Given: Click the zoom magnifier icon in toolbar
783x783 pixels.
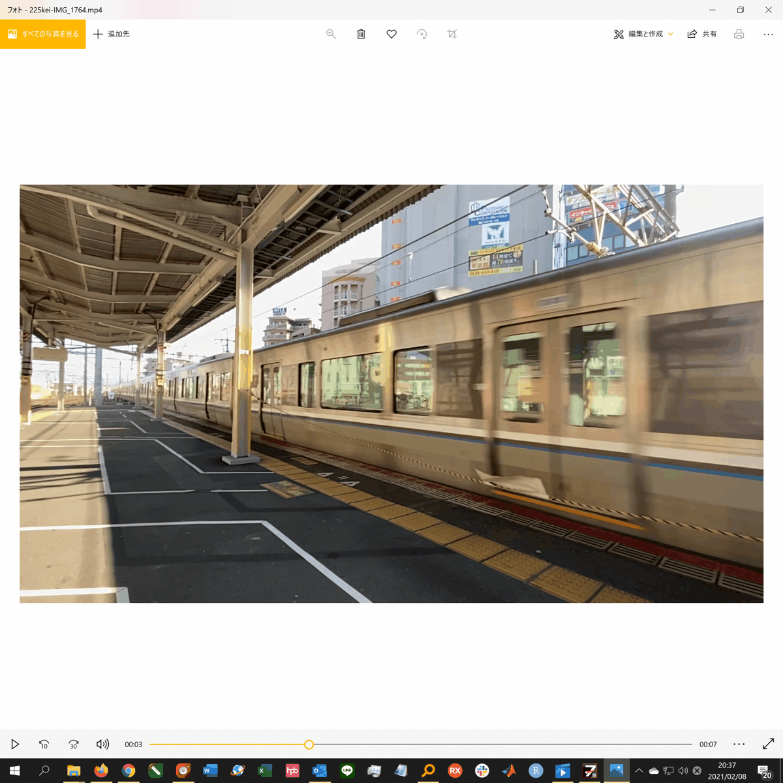Looking at the screenshot, I should 331,34.
